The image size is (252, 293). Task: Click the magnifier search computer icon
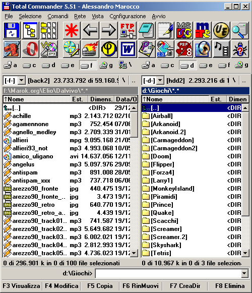pos(240,30)
